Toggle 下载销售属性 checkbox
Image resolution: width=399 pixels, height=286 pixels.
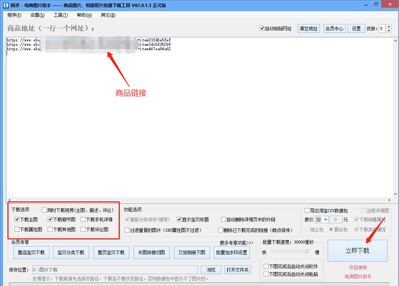(356, 219)
